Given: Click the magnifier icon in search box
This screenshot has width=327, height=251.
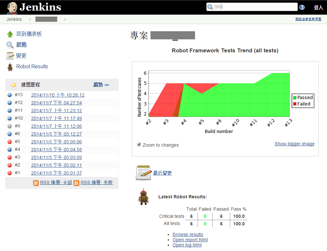Looking at the screenshot, I should [210, 7].
